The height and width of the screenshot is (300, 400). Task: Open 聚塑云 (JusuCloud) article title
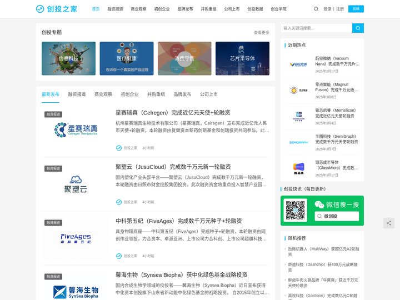click(173, 167)
